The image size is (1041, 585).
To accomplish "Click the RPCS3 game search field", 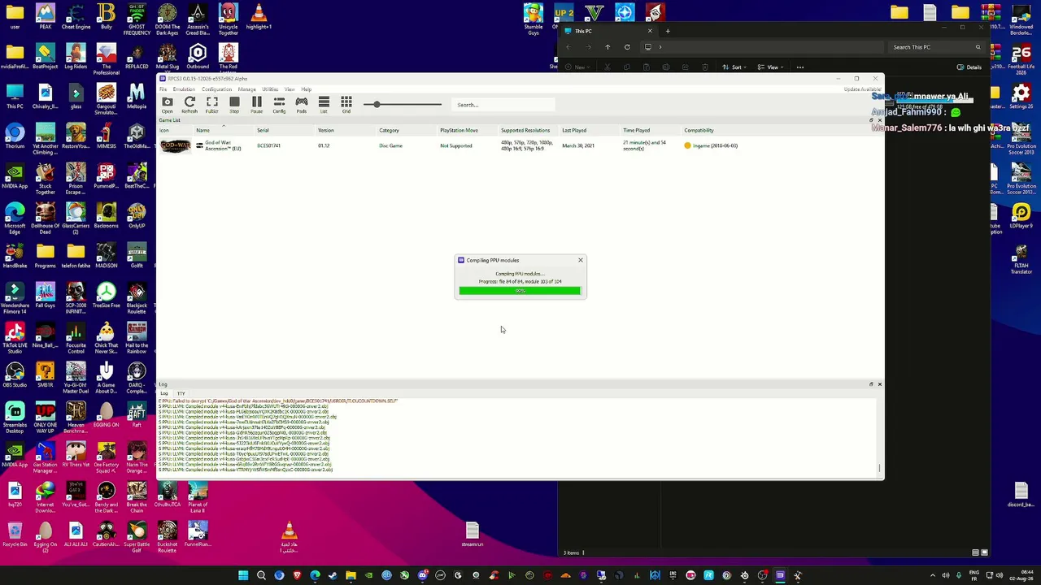I will tap(504, 105).
